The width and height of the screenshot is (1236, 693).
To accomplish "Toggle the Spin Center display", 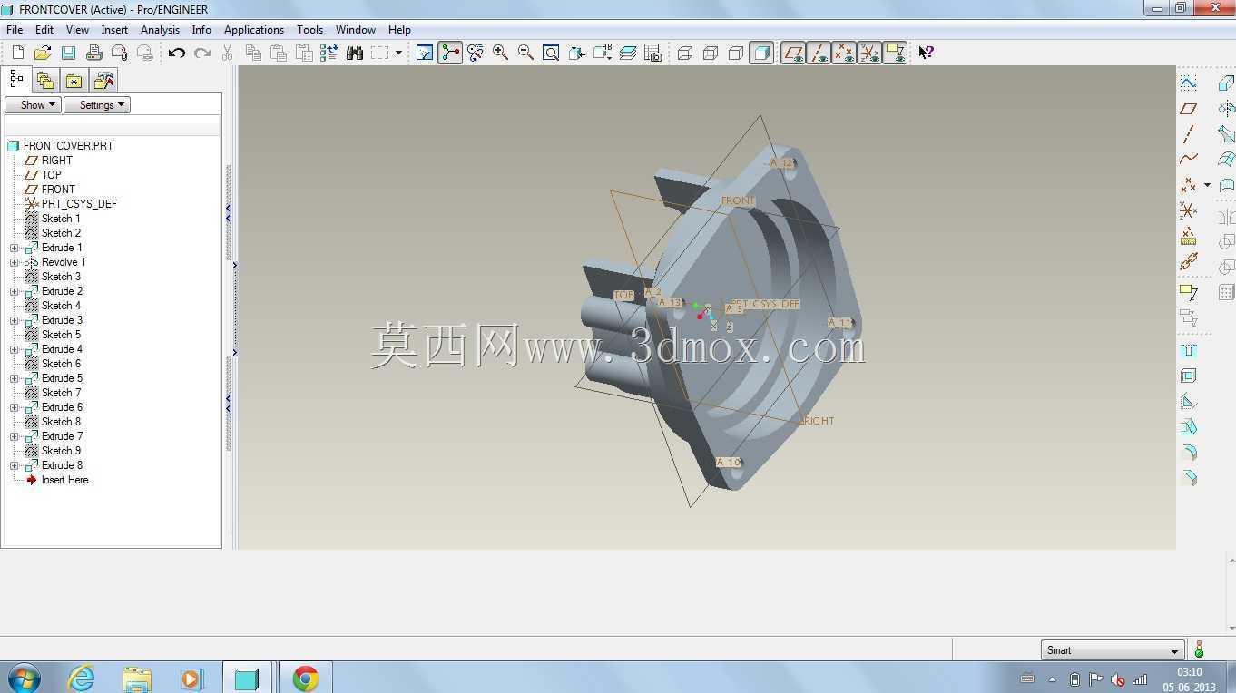I will (450, 53).
